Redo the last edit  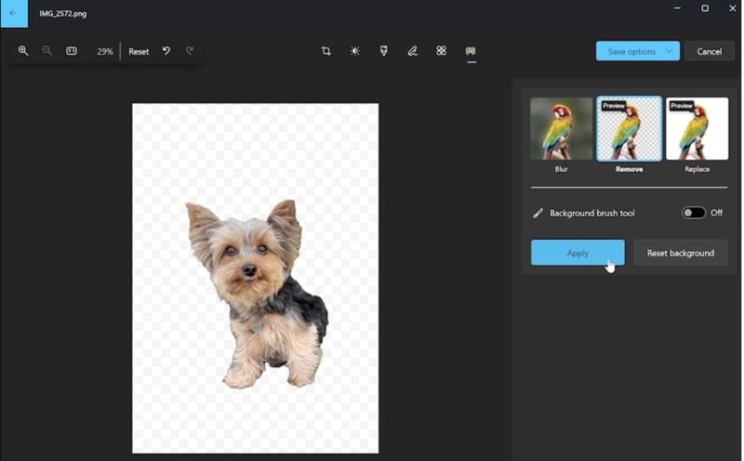(x=190, y=51)
